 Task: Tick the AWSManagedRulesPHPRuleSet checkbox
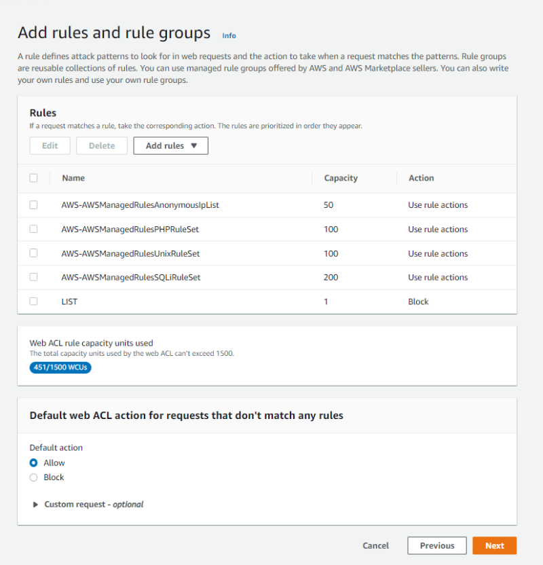coord(34,229)
